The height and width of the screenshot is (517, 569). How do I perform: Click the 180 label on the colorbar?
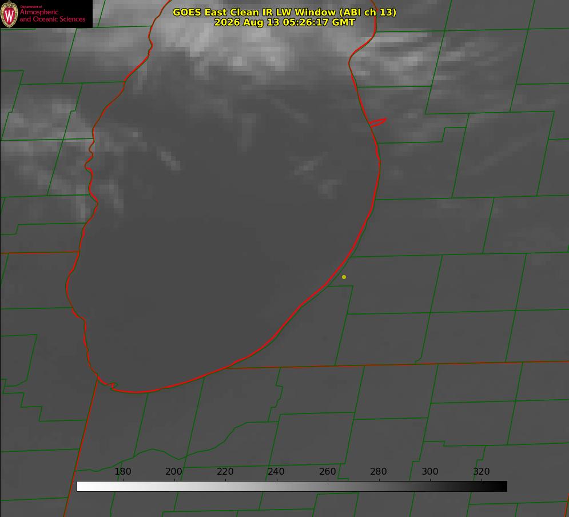click(x=122, y=472)
